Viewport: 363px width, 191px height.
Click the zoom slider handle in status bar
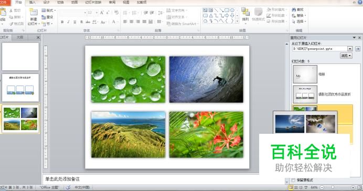[333, 187]
